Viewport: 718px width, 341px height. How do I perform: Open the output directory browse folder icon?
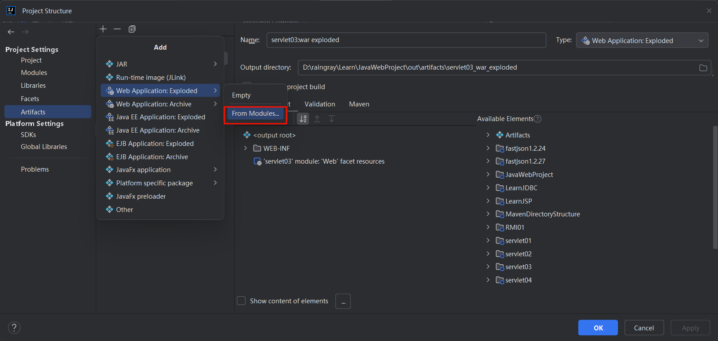pyautogui.click(x=703, y=68)
